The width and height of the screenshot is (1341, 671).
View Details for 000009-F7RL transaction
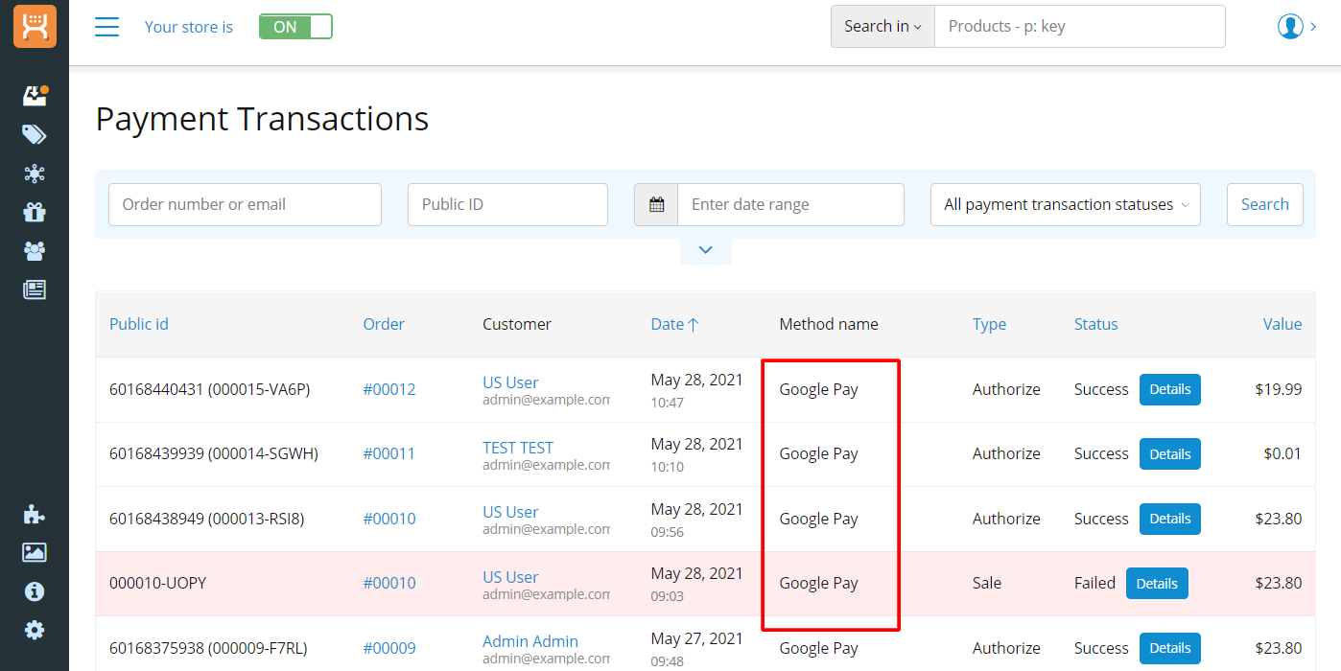(x=1169, y=648)
